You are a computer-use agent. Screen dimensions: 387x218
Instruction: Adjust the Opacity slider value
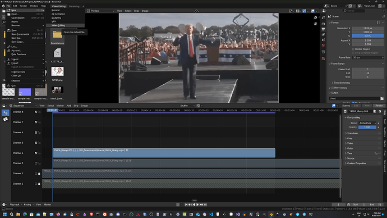pyautogui.click(x=367, y=128)
